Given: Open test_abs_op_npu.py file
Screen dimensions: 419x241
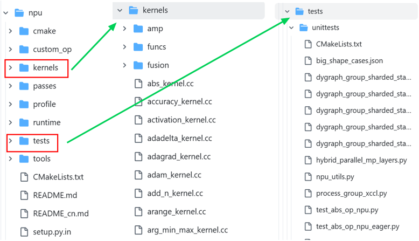Looking at the screenshot, I should (x=347, y=210).
